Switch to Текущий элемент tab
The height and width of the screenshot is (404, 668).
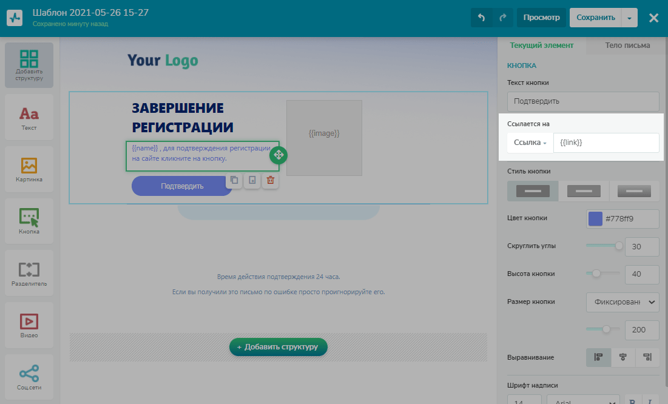point(541,45)
